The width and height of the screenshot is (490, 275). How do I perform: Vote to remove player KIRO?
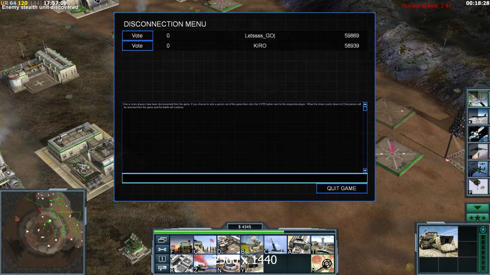point(137,46)
